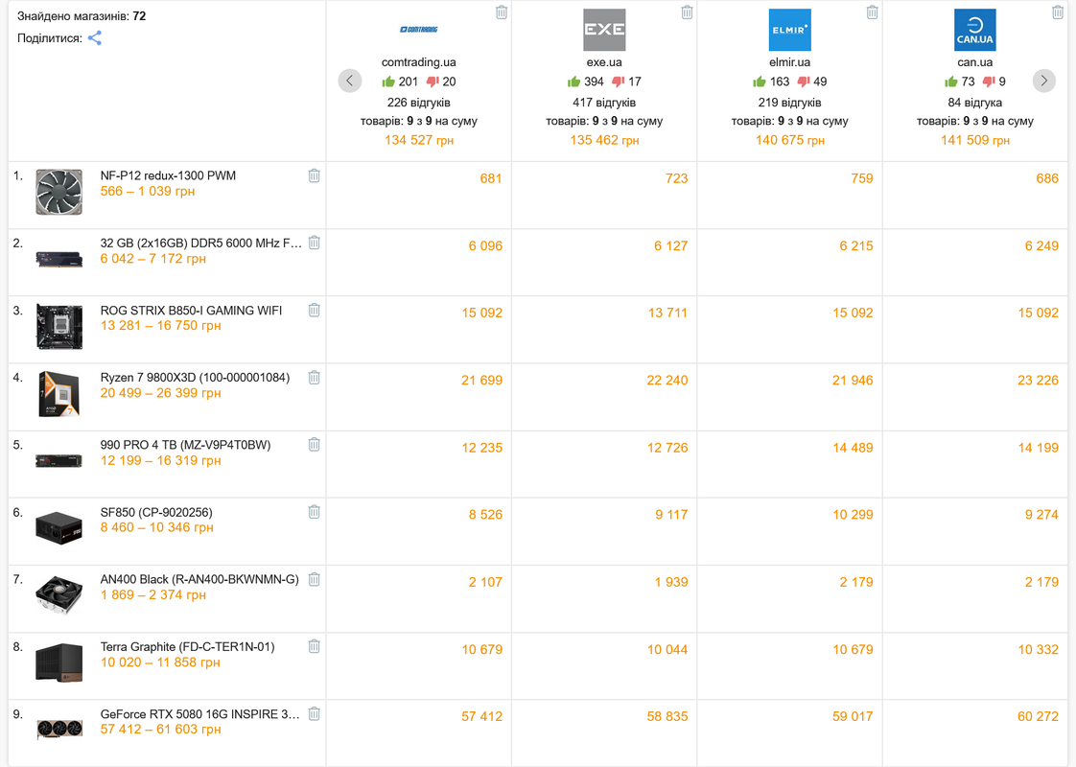This screenshot has height=767, width=1076.
Task: Open ROG STRIX B850-I GAMING WIFI product link
Action: 191,310
